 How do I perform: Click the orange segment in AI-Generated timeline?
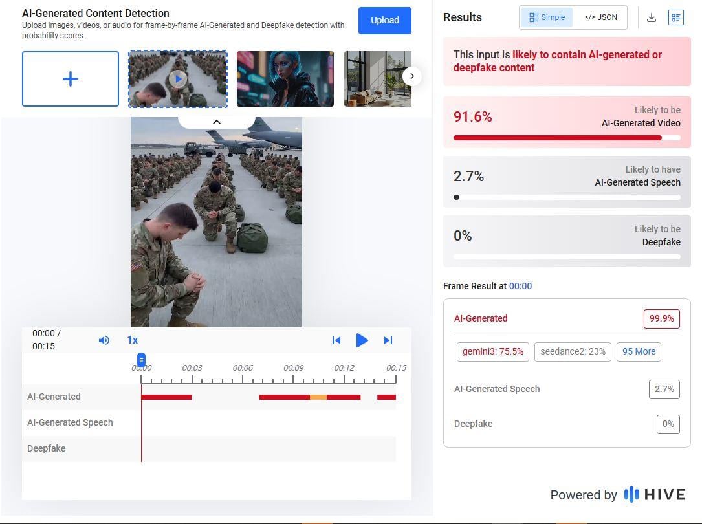pos(318,397)
